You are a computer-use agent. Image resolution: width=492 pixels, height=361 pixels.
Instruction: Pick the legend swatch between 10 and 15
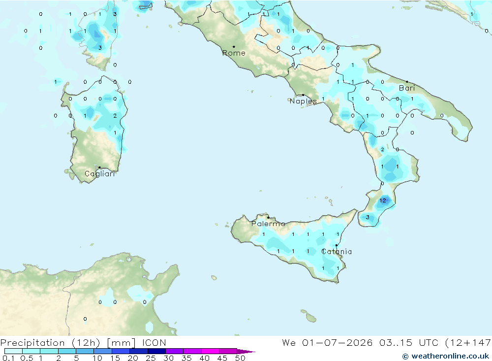103,351
